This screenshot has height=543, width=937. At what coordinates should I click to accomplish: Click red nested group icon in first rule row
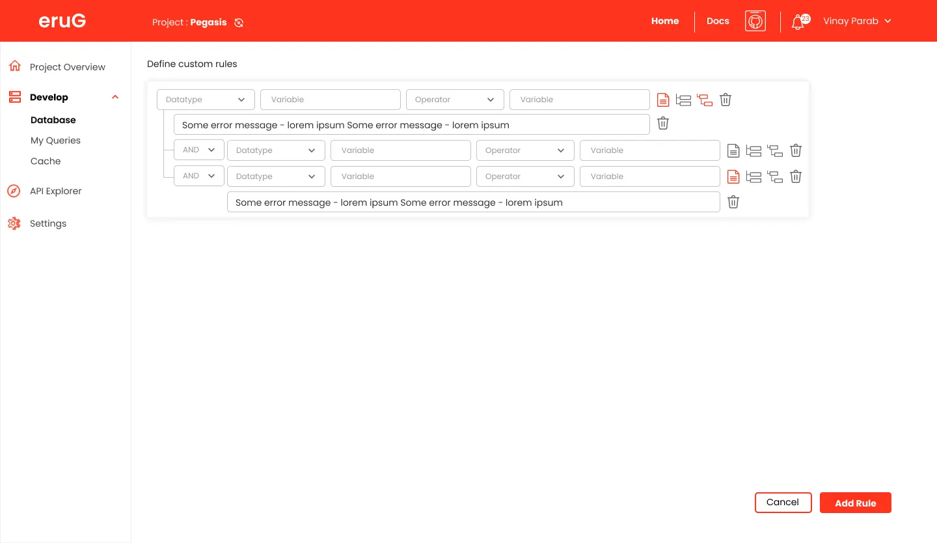704,100
